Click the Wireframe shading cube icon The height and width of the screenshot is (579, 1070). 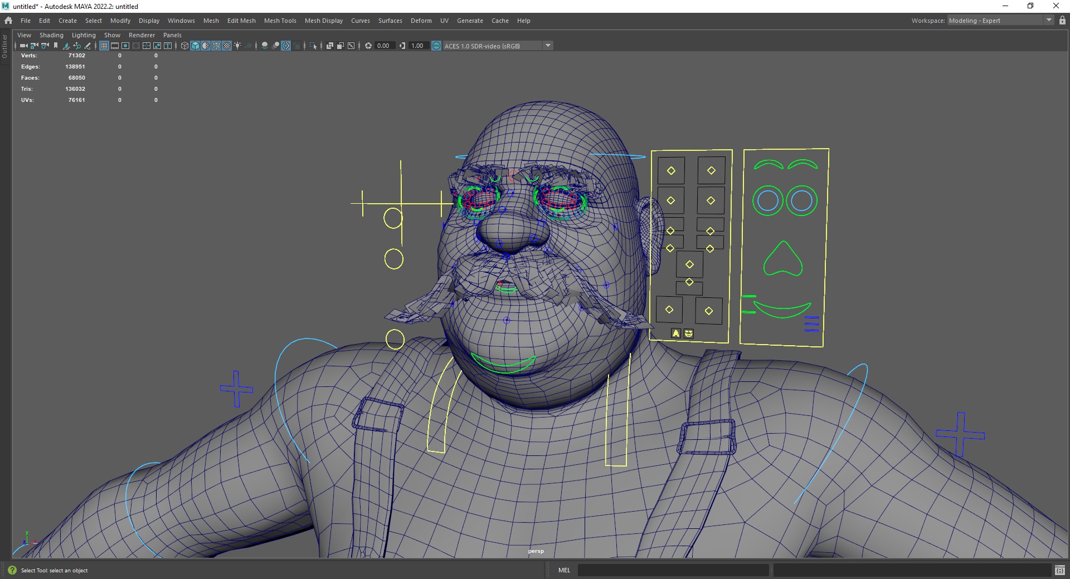pyautogui.click(x=184, y=46)
